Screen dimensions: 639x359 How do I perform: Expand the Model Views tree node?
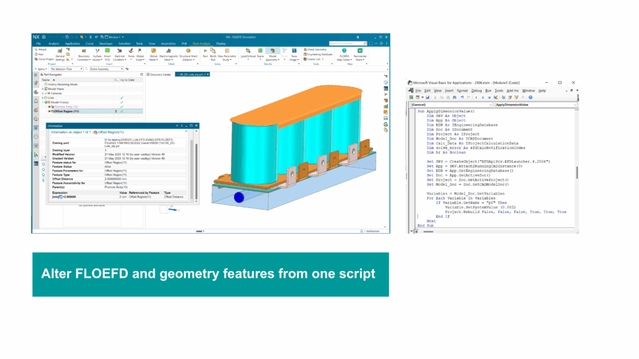pyautogui.click(x=43, y=89)
